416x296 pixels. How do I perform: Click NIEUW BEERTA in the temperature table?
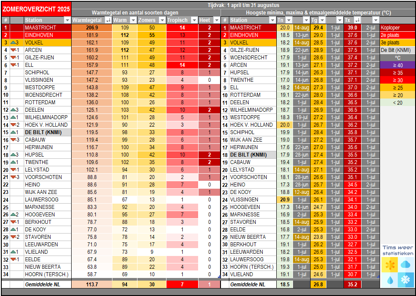[248, 237]
